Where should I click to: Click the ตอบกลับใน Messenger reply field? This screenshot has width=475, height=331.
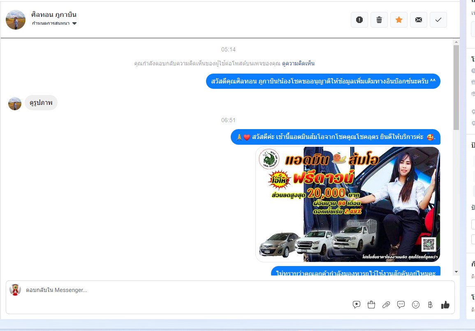(x=185, y=290)
